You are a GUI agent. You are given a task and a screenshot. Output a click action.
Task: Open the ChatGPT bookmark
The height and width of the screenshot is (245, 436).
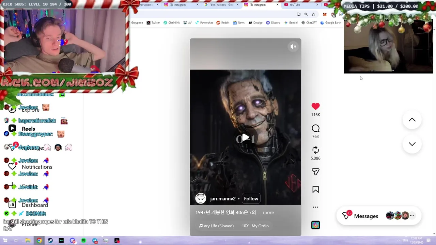point(309,23)
